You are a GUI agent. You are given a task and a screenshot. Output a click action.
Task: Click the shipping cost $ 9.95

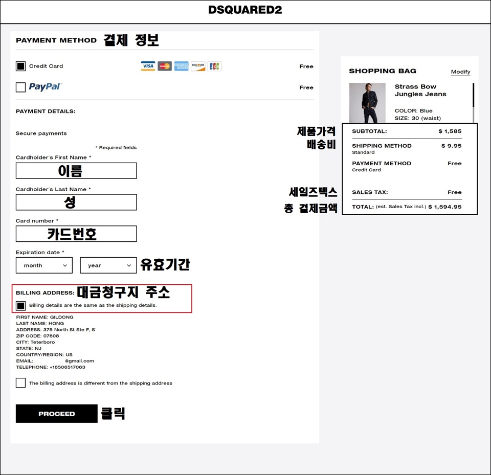pyautogui.click(x=452, y=146)
